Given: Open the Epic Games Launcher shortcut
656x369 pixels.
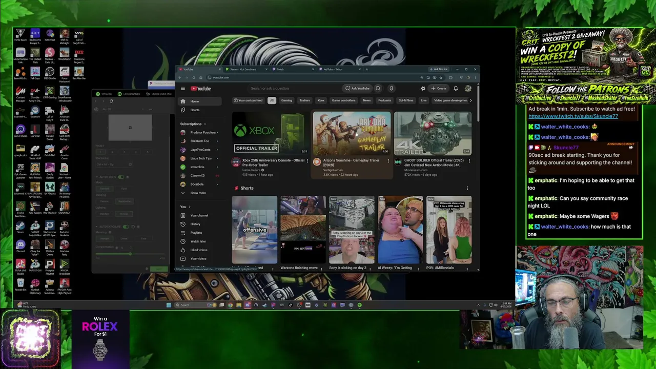Looking at the screenshot, I should [x=20, y=170].
